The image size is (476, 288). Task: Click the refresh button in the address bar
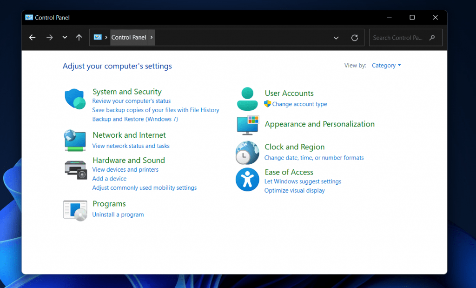[x=354, y=37]
